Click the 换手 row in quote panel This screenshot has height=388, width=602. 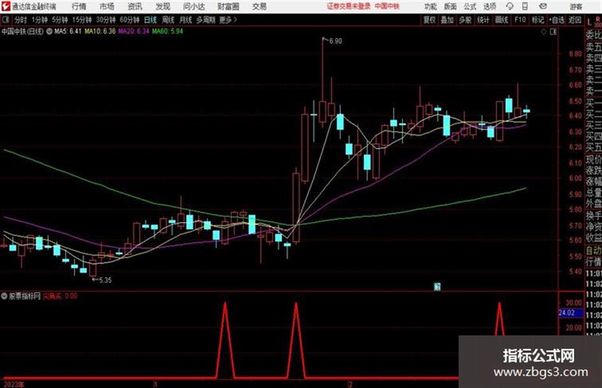click(594, 215)
